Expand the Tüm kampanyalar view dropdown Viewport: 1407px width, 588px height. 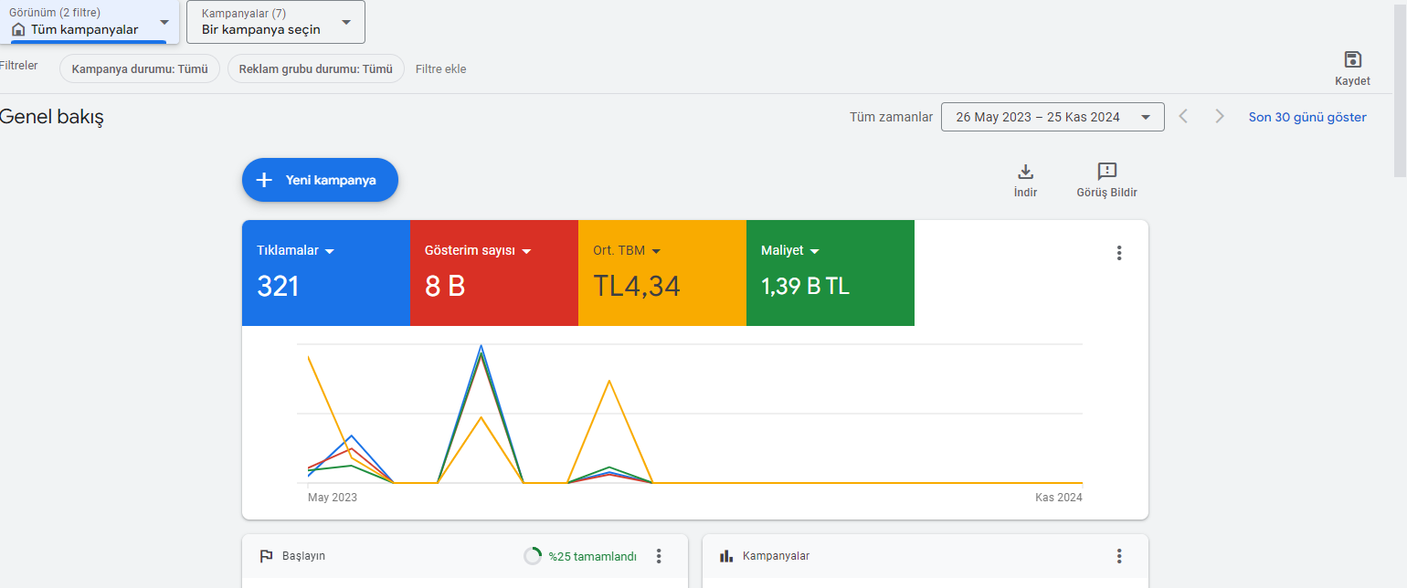point(89,22)
